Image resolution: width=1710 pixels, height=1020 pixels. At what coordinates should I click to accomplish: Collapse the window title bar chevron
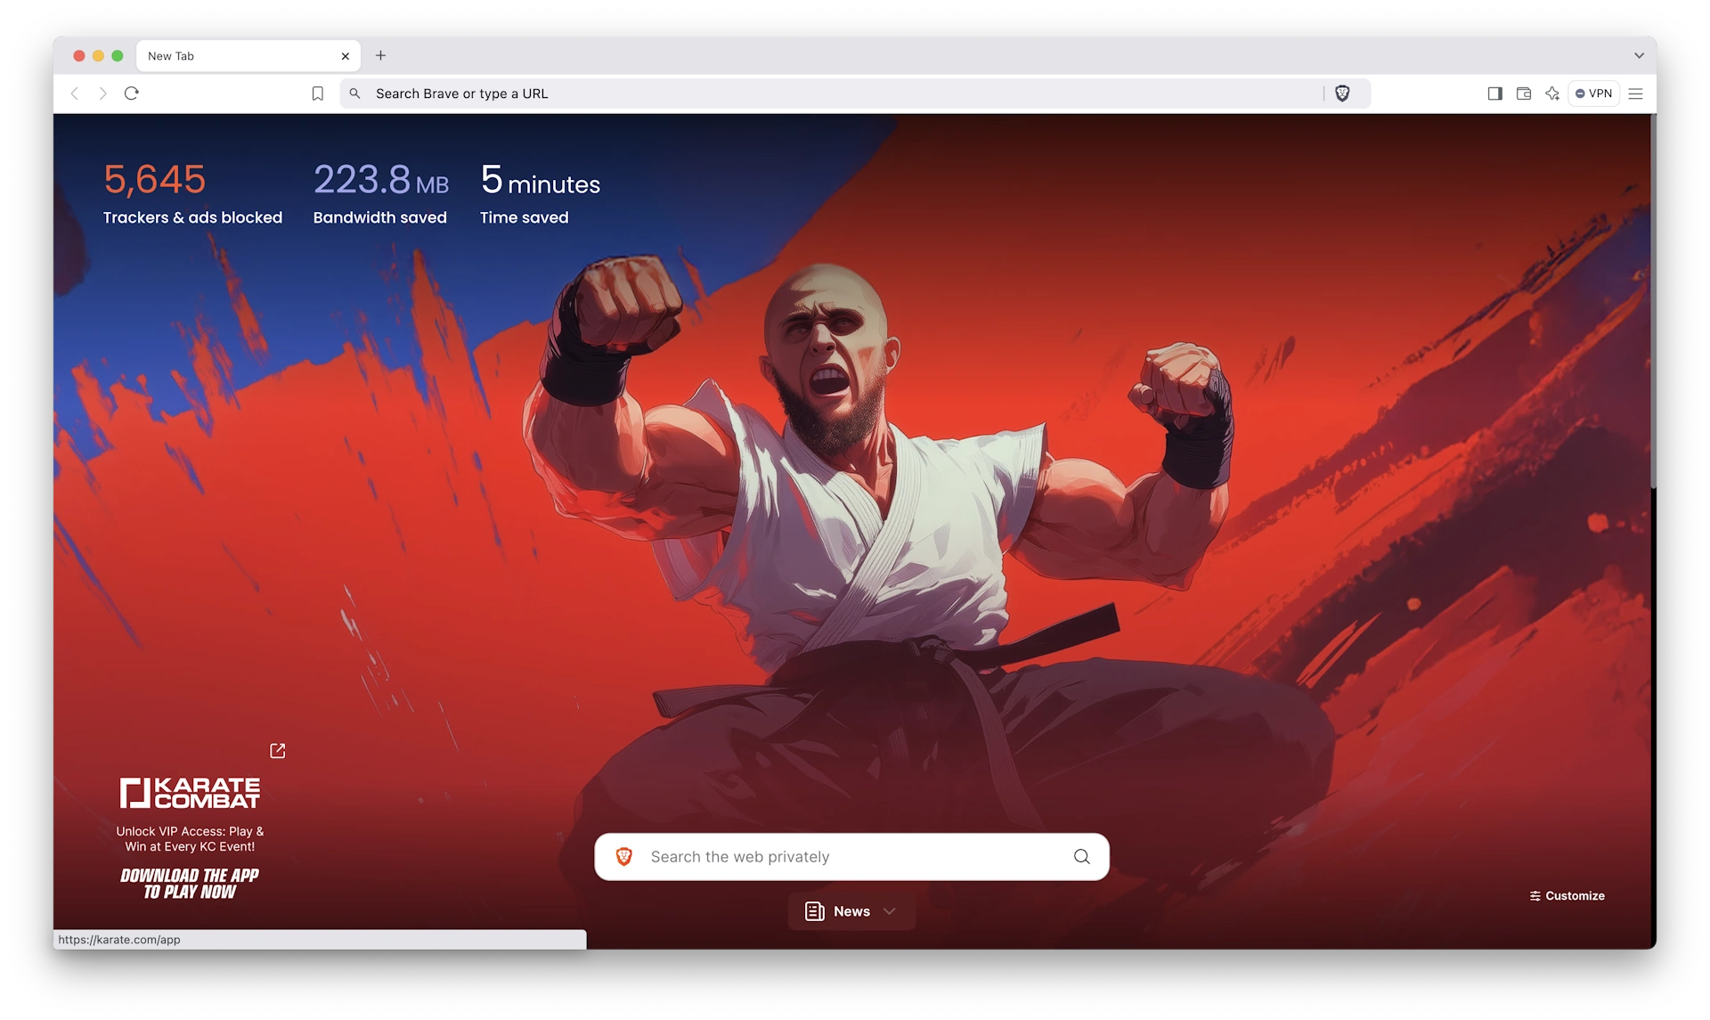pos(1640,55)
